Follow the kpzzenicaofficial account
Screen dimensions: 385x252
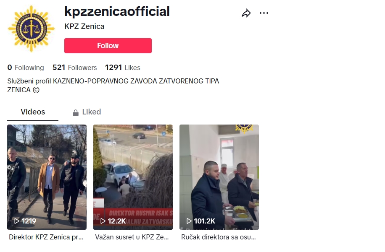point(108,46)
